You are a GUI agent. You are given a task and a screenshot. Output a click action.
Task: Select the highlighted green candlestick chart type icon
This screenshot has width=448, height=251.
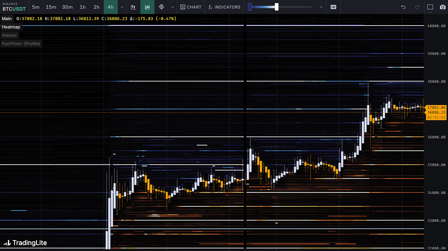pos(147,7)
